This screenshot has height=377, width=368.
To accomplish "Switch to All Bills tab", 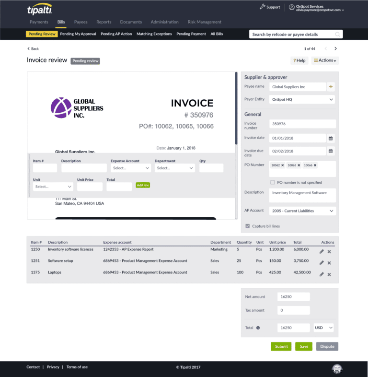I will click(217, 34).
